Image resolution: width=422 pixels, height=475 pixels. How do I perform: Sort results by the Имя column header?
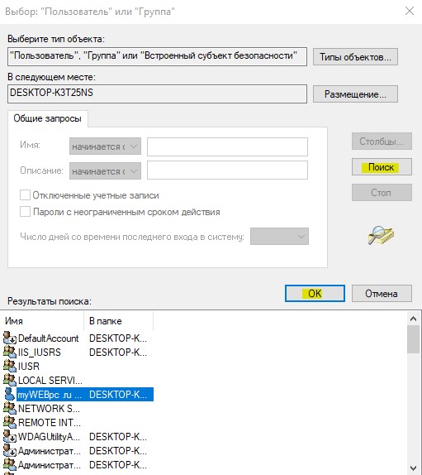pyautogui.click(x=42, y=321)
